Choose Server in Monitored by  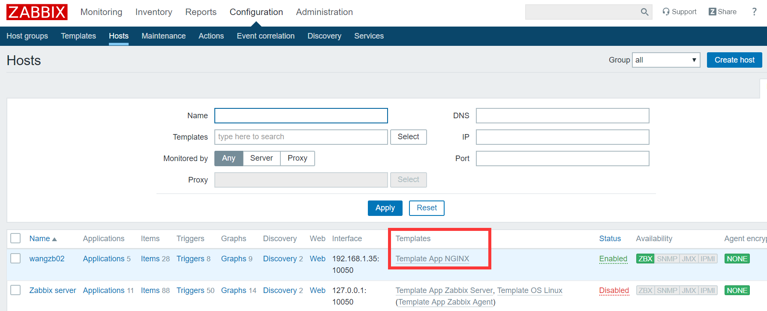point(262,158)
